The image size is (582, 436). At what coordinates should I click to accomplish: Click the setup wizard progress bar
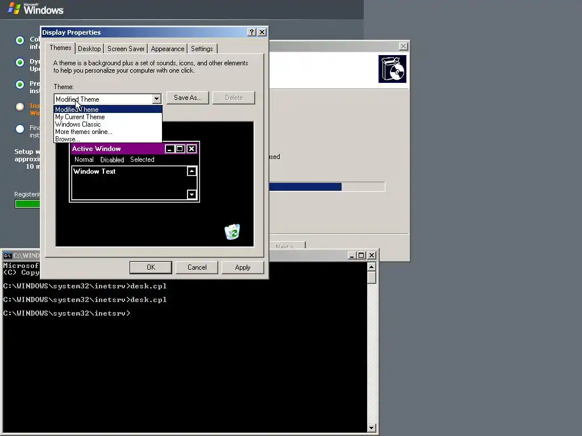[327, 186]
